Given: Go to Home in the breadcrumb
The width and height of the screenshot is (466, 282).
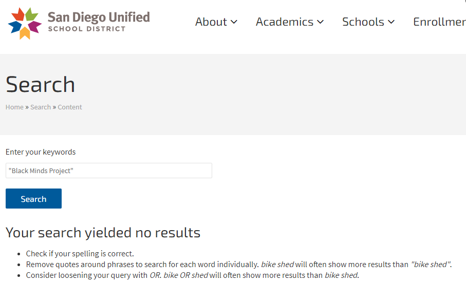Looking at the screenshot, I should (14, 107).
